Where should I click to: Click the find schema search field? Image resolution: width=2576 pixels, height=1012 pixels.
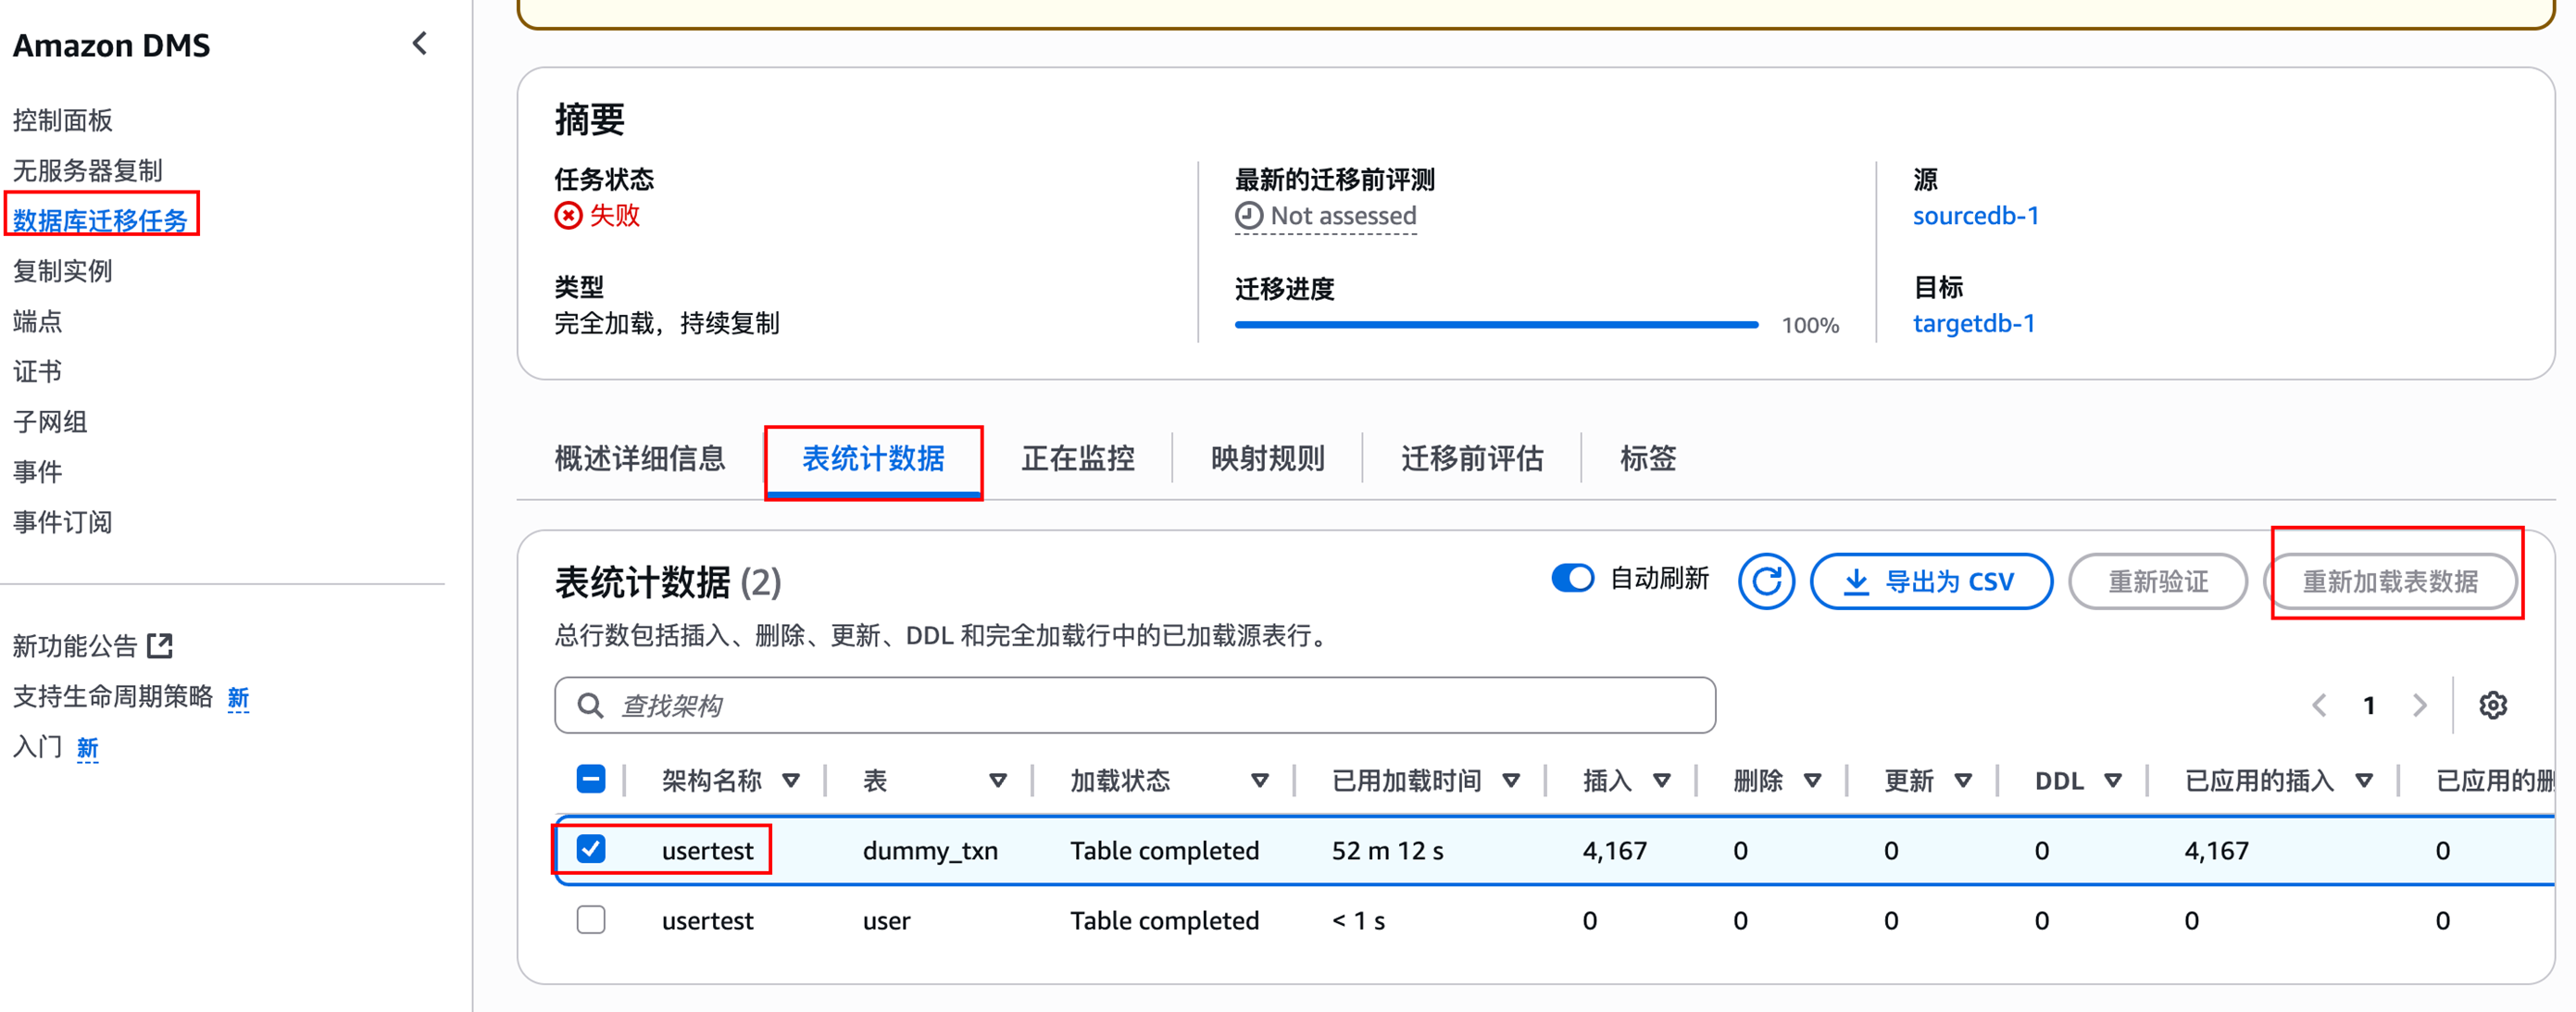(1135, 705)
